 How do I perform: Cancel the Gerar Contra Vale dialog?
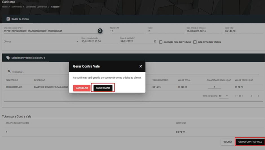82,88
